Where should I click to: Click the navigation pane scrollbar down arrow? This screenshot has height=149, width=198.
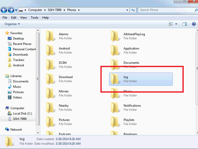point(38,133)
